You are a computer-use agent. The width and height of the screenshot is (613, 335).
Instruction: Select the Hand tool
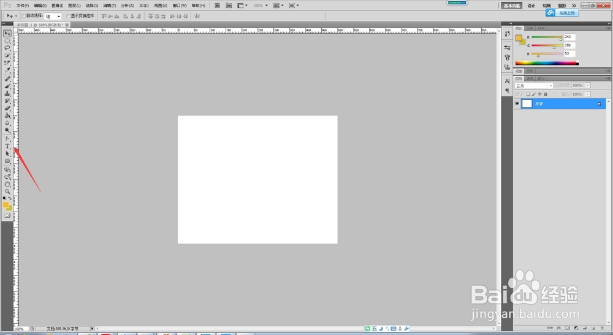point(7,184)
